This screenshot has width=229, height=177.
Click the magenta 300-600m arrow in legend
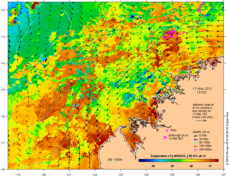(196, 150)
